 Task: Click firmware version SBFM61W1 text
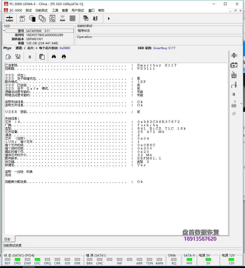[x=34, y=39]
